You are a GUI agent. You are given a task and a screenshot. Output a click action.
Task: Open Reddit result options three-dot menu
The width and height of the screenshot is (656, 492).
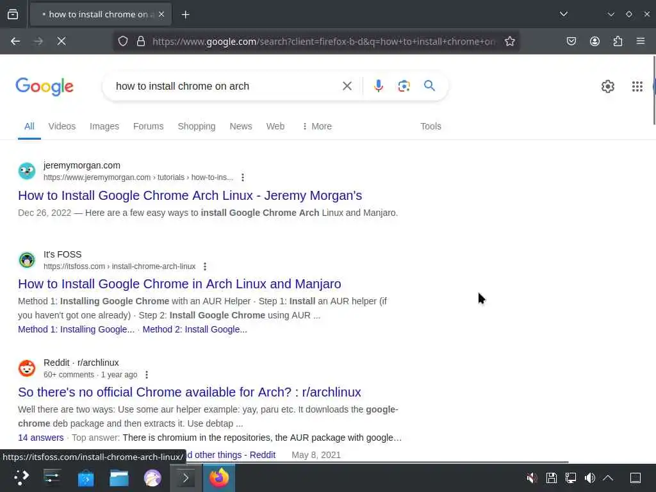click(x=147, y=375)
